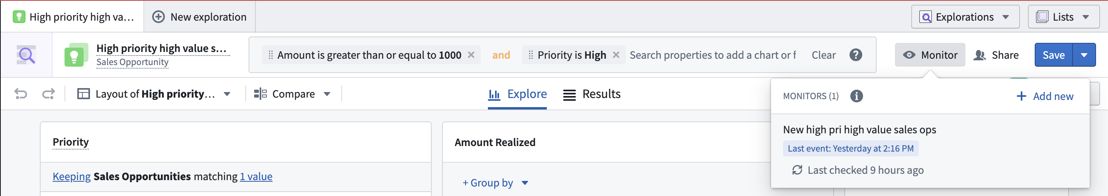Click the search properties input field
Screen dimensions: 1108x196
pyautogui.click(x=712, y=55)
